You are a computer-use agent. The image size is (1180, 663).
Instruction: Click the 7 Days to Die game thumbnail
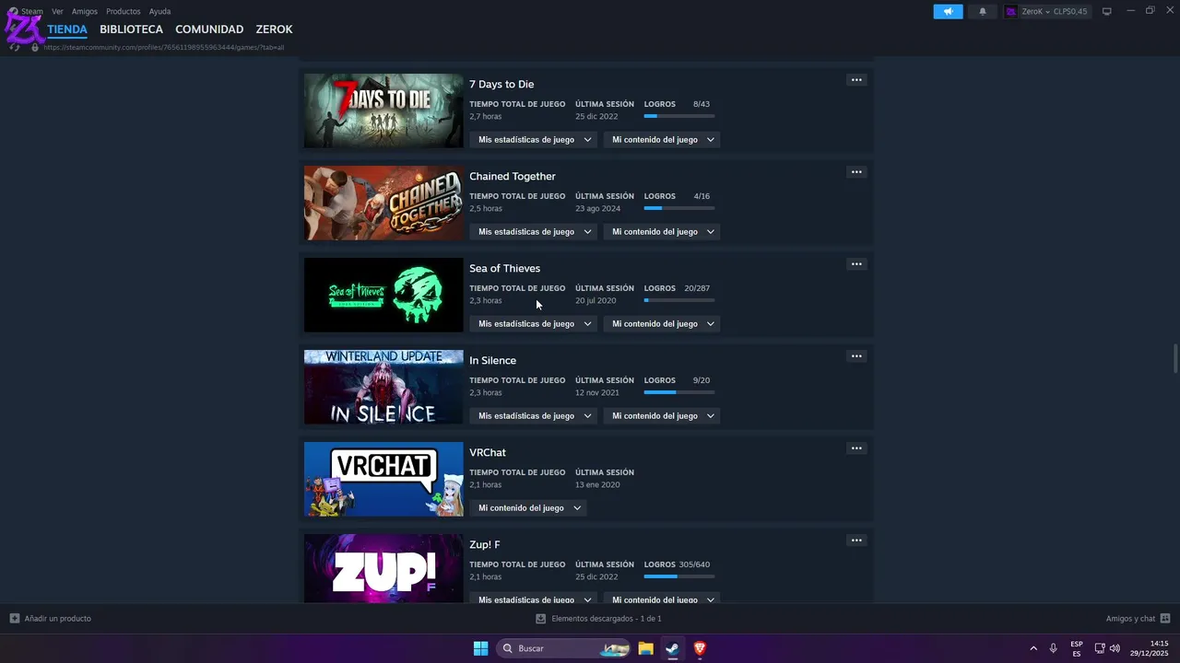click(x=383, y=110)
